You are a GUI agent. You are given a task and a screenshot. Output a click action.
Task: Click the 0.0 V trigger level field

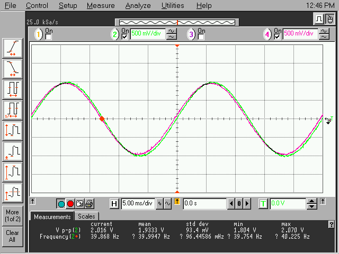click(x=288, y=204)
